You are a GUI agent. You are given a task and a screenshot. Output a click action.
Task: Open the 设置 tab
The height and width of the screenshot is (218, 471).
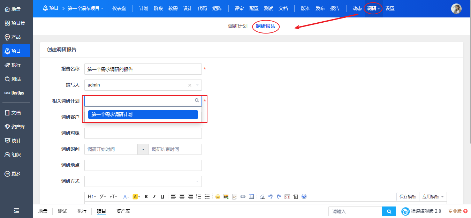pos(390,8)
